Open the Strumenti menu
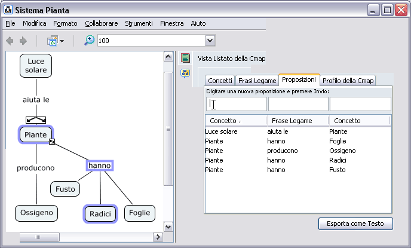This screenshot has height=248, width=411. point(139,23)
